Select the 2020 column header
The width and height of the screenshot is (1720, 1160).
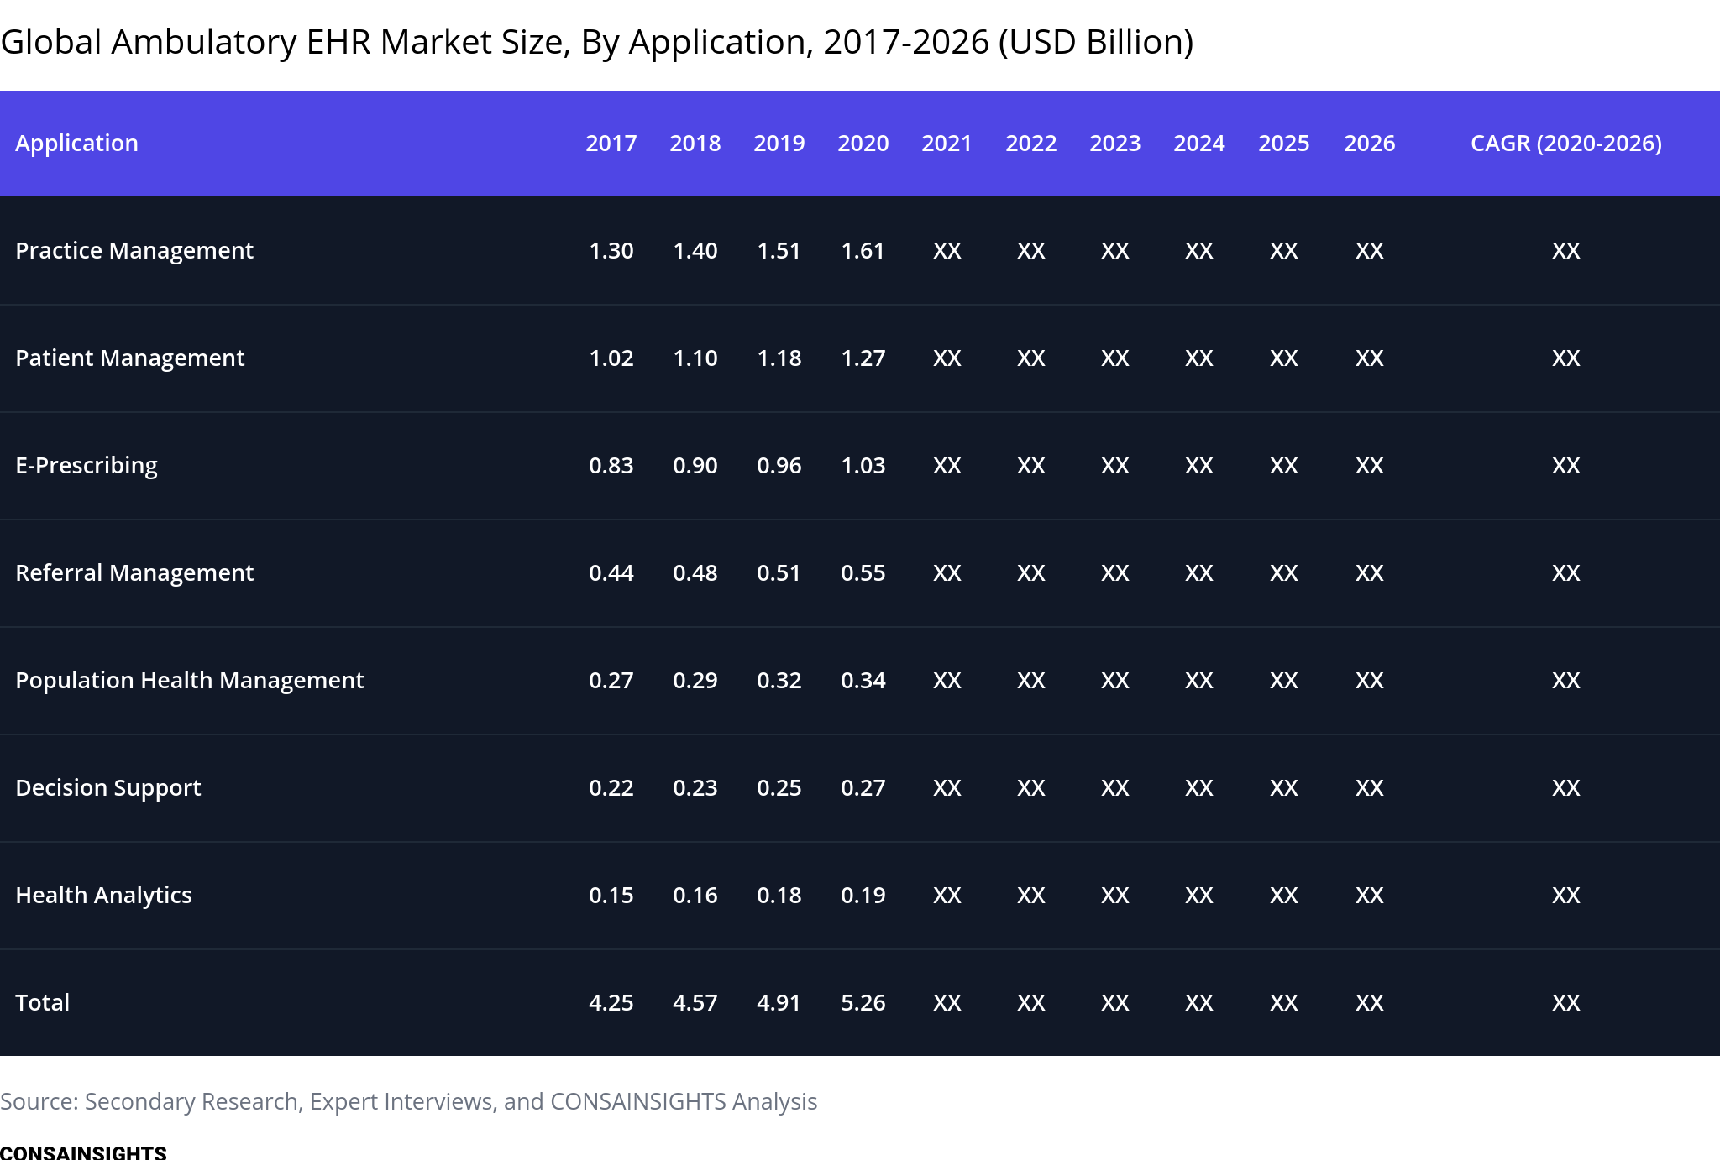pyautogui.click(x=863, y=144)
